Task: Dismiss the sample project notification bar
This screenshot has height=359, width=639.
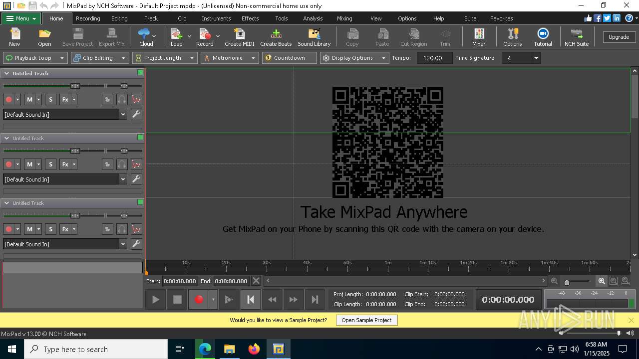Action: pos(631,320)
